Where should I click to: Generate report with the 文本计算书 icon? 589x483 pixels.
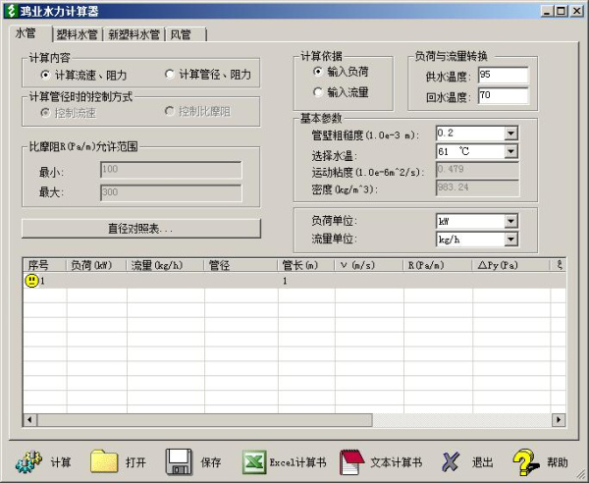point(352,461)
